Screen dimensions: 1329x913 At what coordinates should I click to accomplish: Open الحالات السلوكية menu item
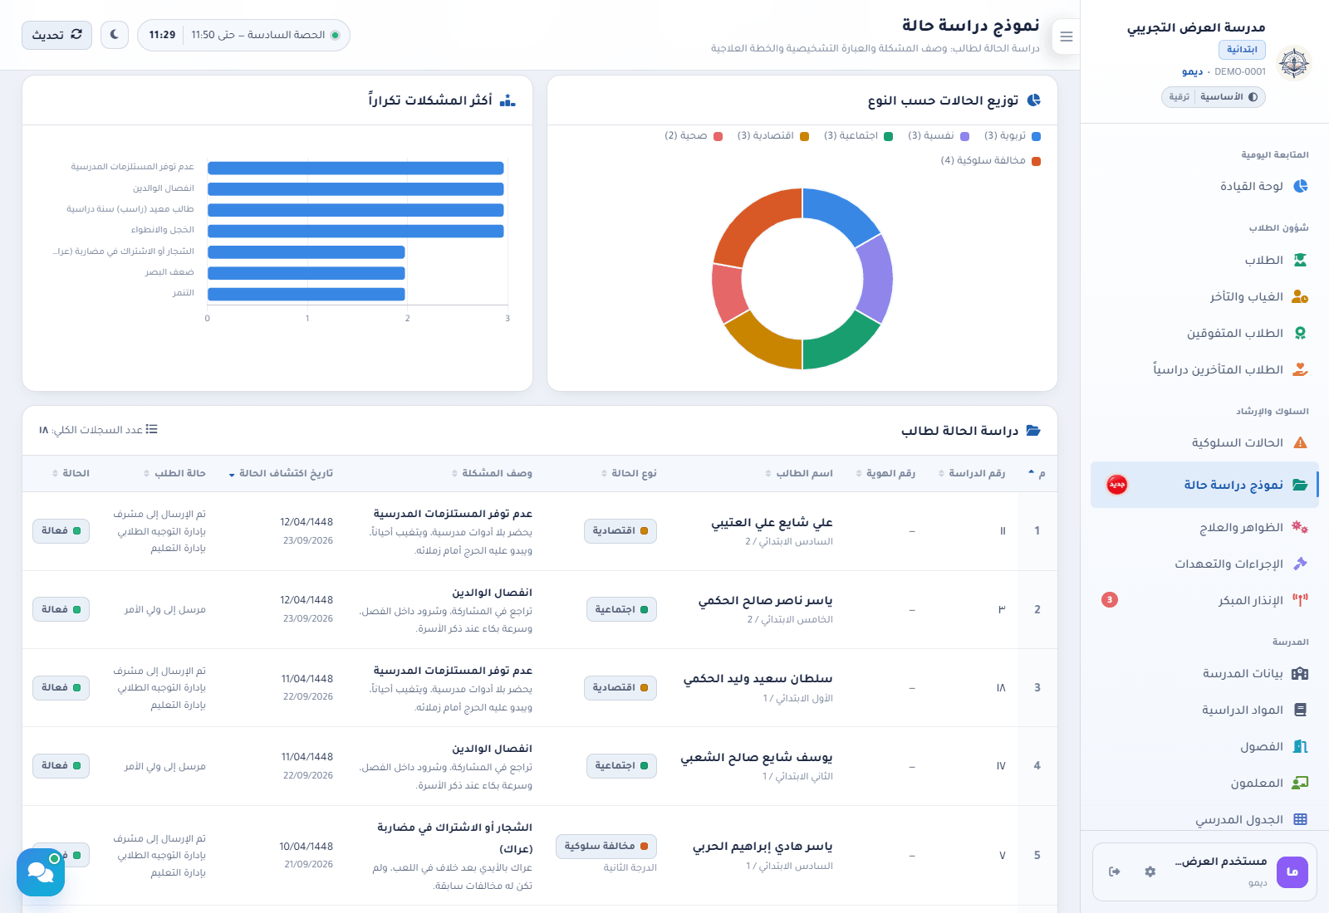[1204, 442]
